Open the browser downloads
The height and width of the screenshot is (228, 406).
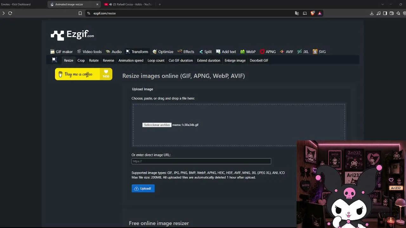[372, 13]
